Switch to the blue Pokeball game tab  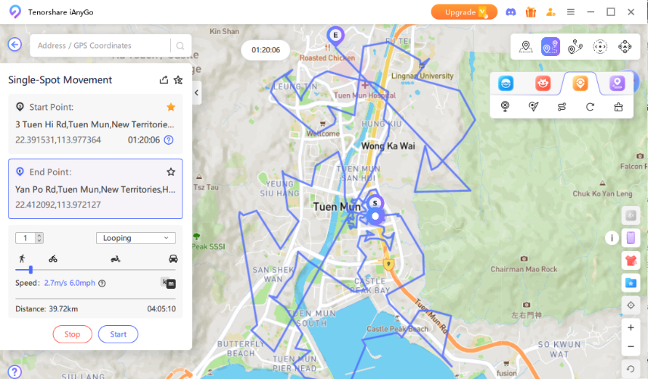(506, 83)
